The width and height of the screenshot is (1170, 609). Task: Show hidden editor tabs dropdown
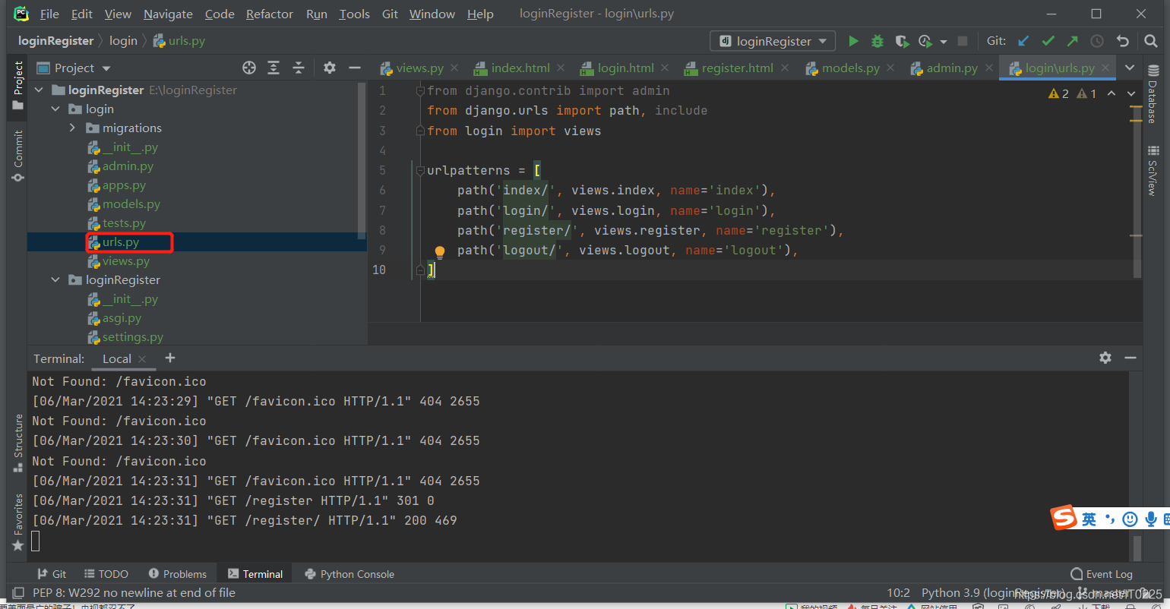[1130, 68]
